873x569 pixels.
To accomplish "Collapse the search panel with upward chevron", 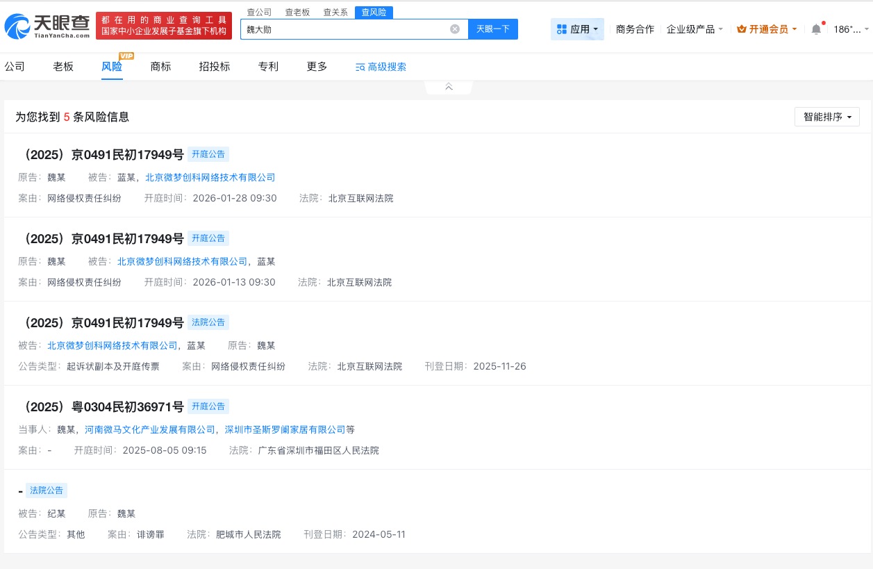I will point(449,85).
